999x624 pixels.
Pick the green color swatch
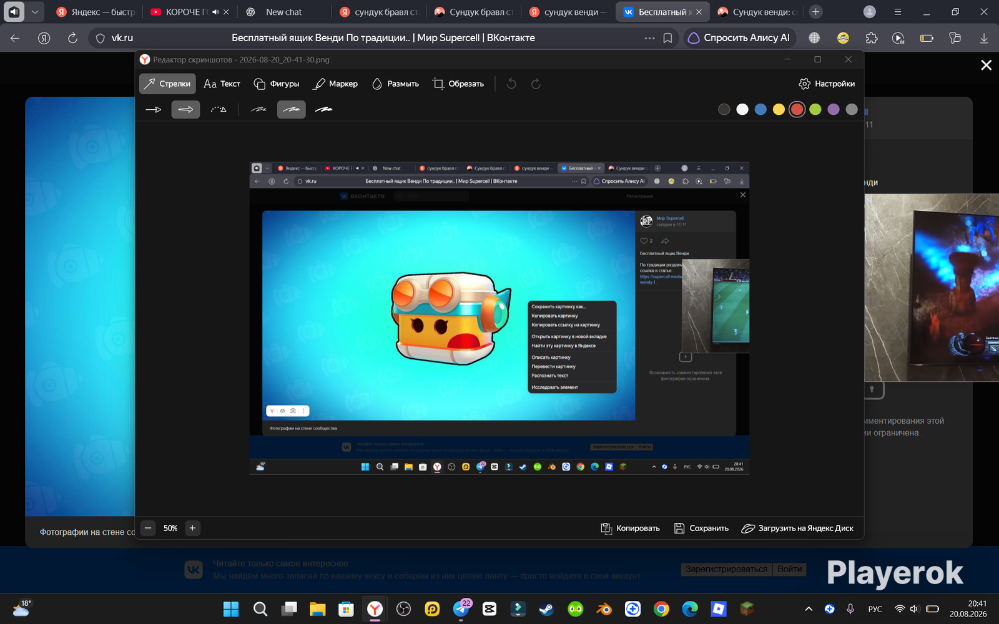click(815, 109)
